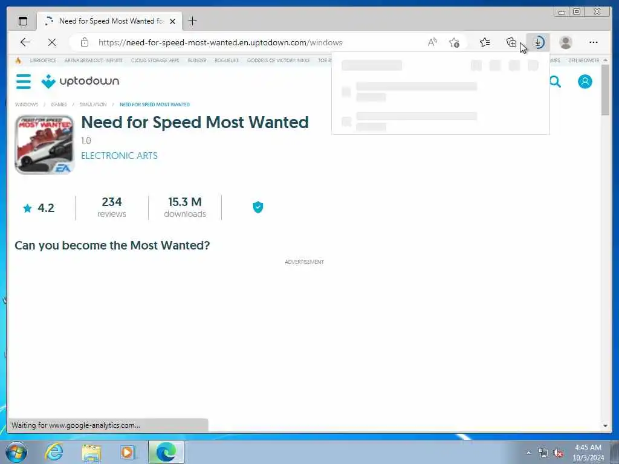
Task: Open the browser profile avatar
Action: point(566,42)
